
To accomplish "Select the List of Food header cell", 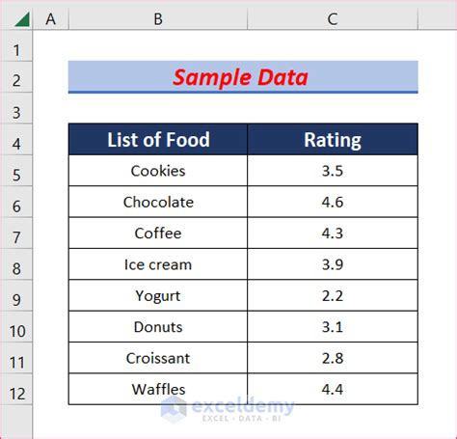I will click(158, 139).
